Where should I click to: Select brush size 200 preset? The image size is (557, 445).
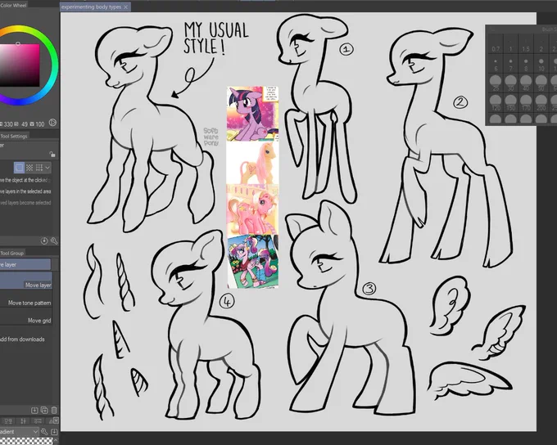pos(541,103)
